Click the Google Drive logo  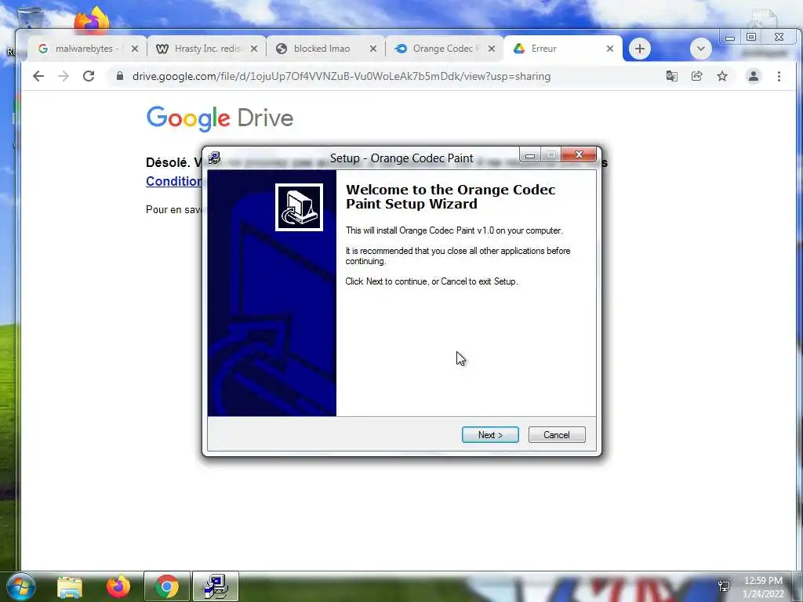(x=220, y=119)
